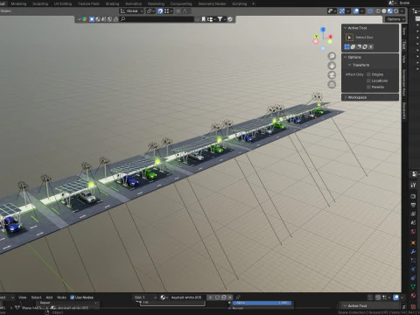Viewport: 420px width, 315px height.
Task: Select the highlighted blue library filter icon
Action: (92, 19)
